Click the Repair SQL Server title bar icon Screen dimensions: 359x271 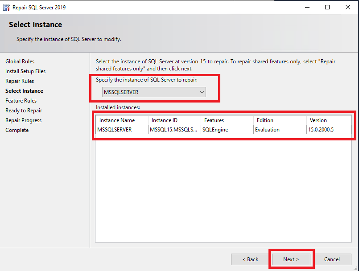click(6, 8)
